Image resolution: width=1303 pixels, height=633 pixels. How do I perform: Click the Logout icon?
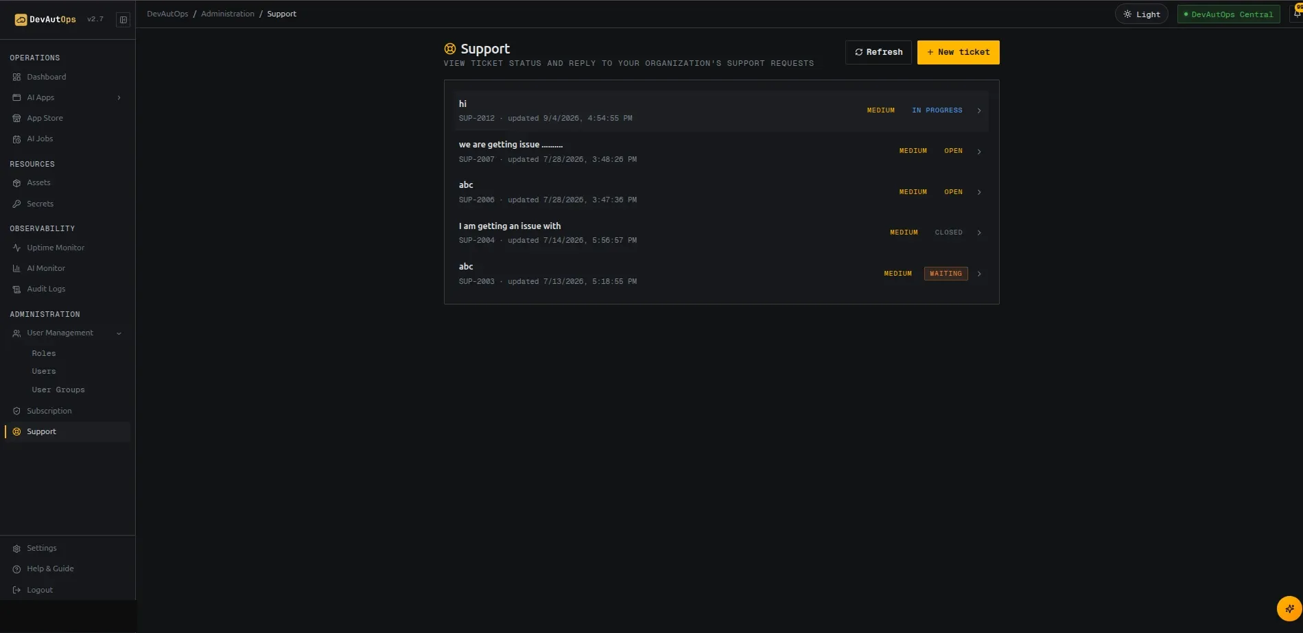pos(16,590)
